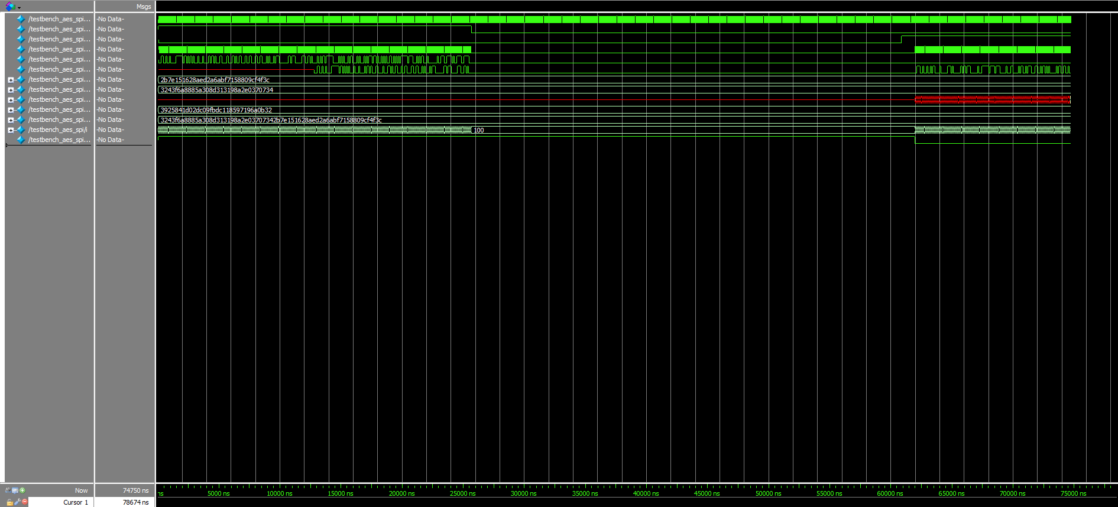Insert a new cursor with green plus
The height and width of the screenshot is (507, 1118).
[22, 490]
